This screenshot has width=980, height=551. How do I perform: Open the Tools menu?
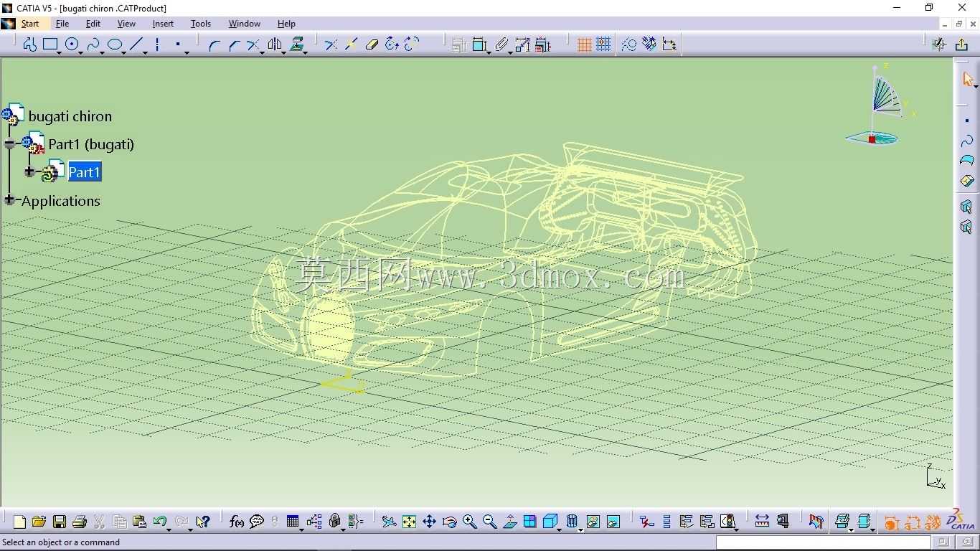pyautogui.click(x=201, y=24)
